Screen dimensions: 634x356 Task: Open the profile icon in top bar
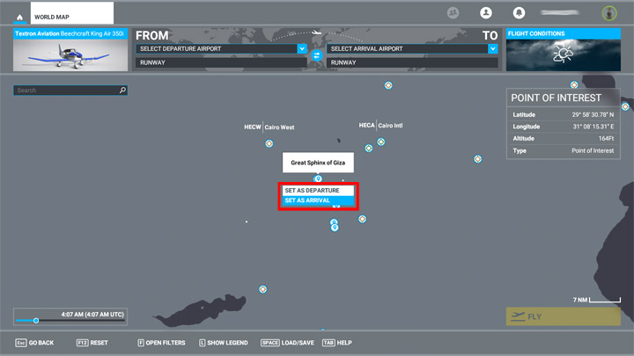[x=484, y=13]
